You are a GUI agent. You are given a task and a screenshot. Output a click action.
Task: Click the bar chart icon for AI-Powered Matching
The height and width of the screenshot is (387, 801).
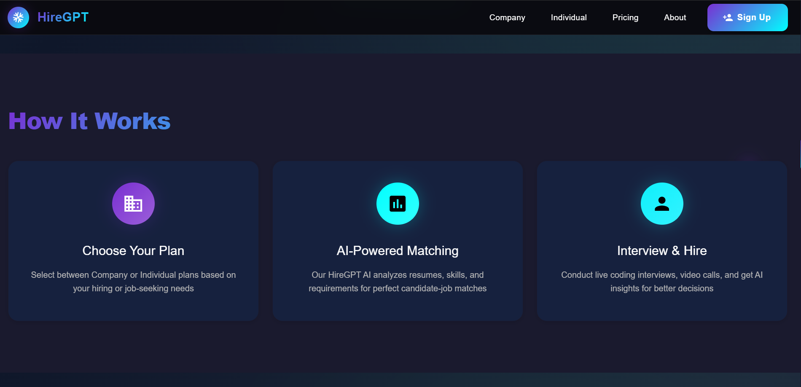[x=397, y=203]
